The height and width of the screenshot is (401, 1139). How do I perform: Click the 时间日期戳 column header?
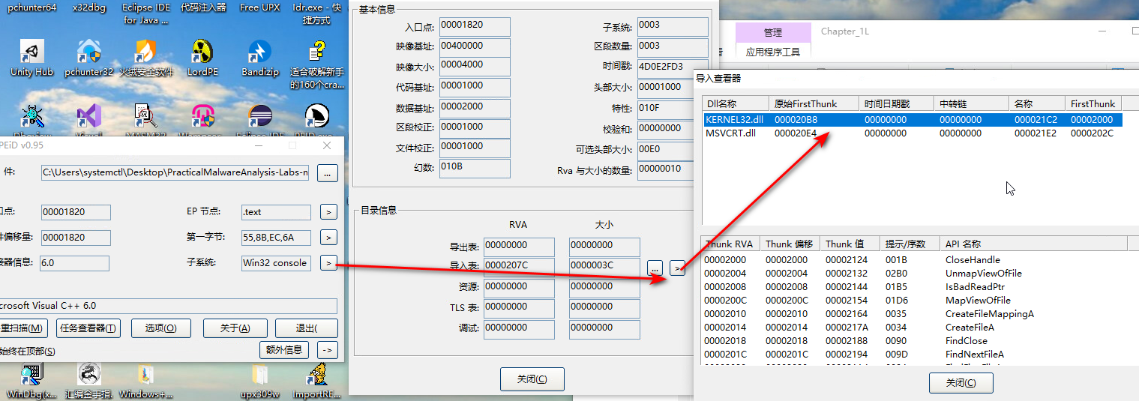pos(897,103)
